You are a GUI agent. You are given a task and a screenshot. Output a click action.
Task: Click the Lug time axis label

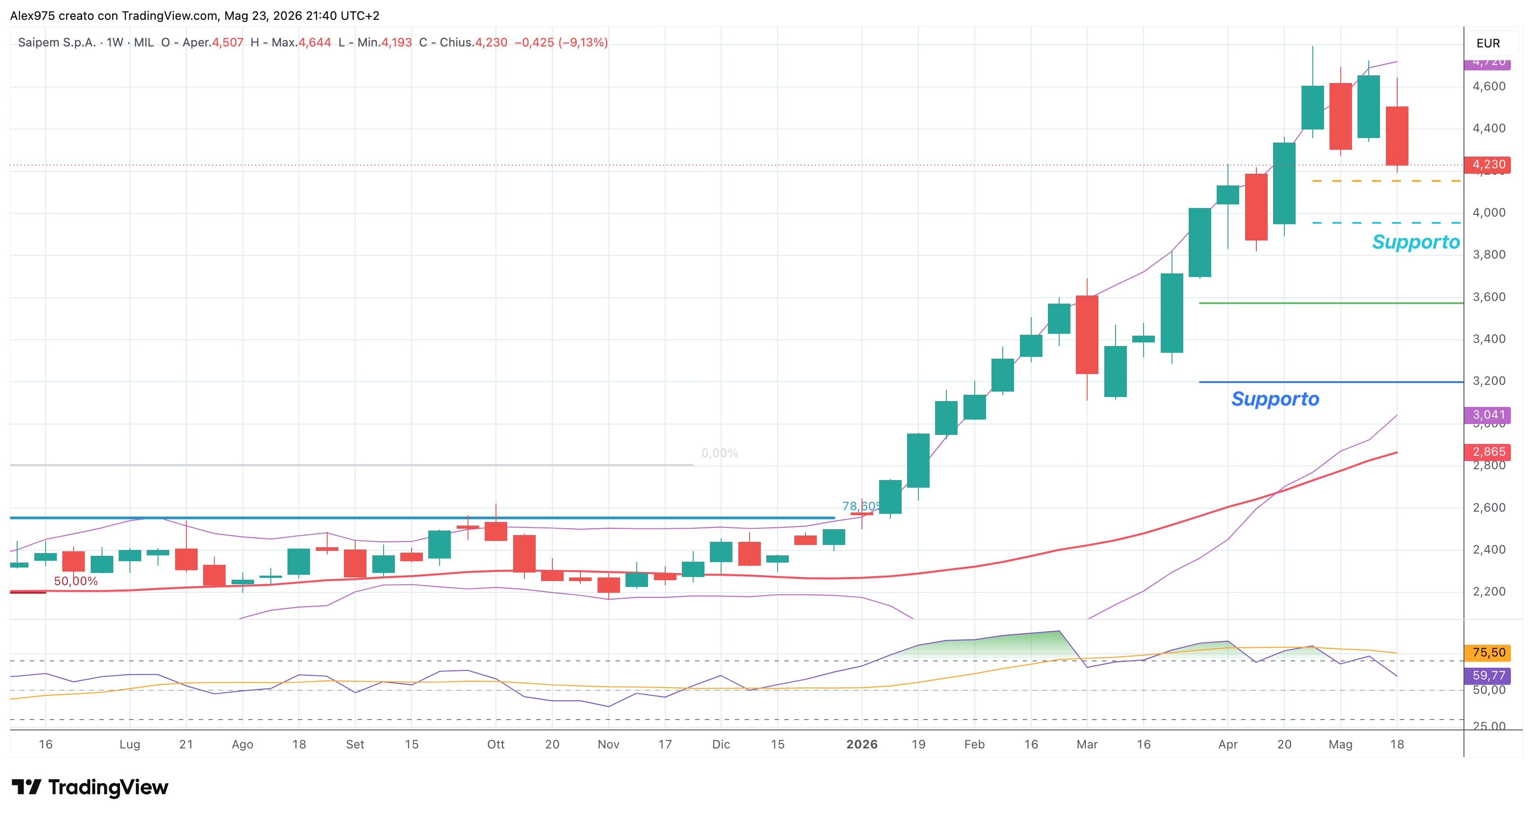(130, 744)
